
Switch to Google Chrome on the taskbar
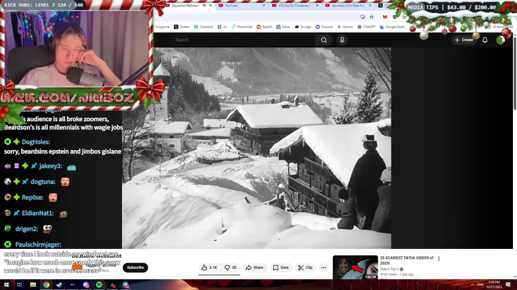pyautogui.click(x=46, y=285)
